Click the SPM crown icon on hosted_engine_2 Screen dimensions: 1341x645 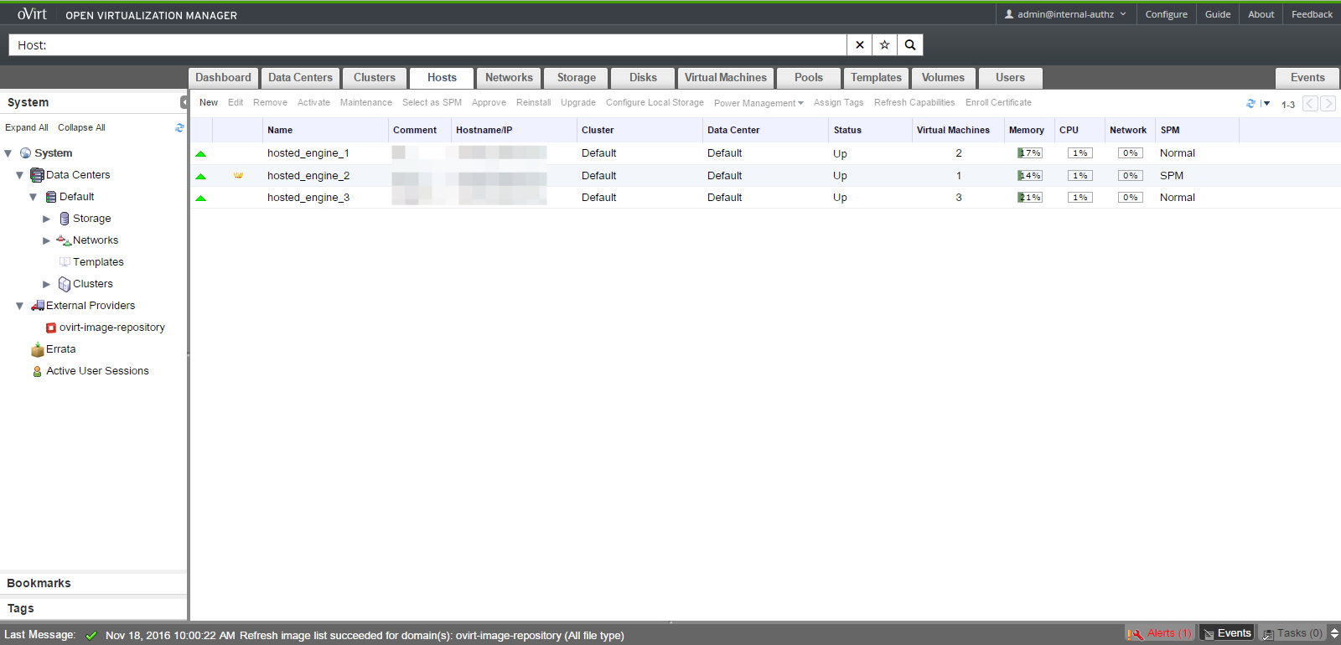click(x=238, y=176)
